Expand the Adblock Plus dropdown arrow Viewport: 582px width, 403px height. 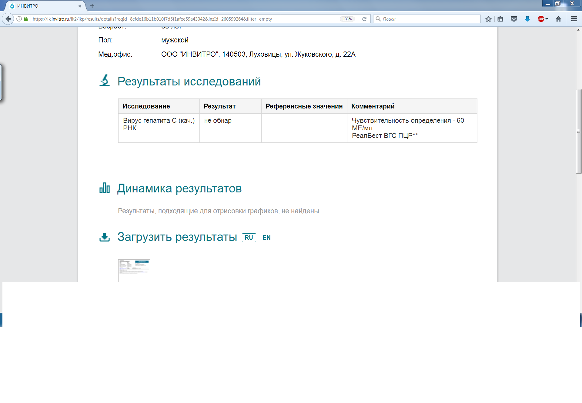[547, 19]
